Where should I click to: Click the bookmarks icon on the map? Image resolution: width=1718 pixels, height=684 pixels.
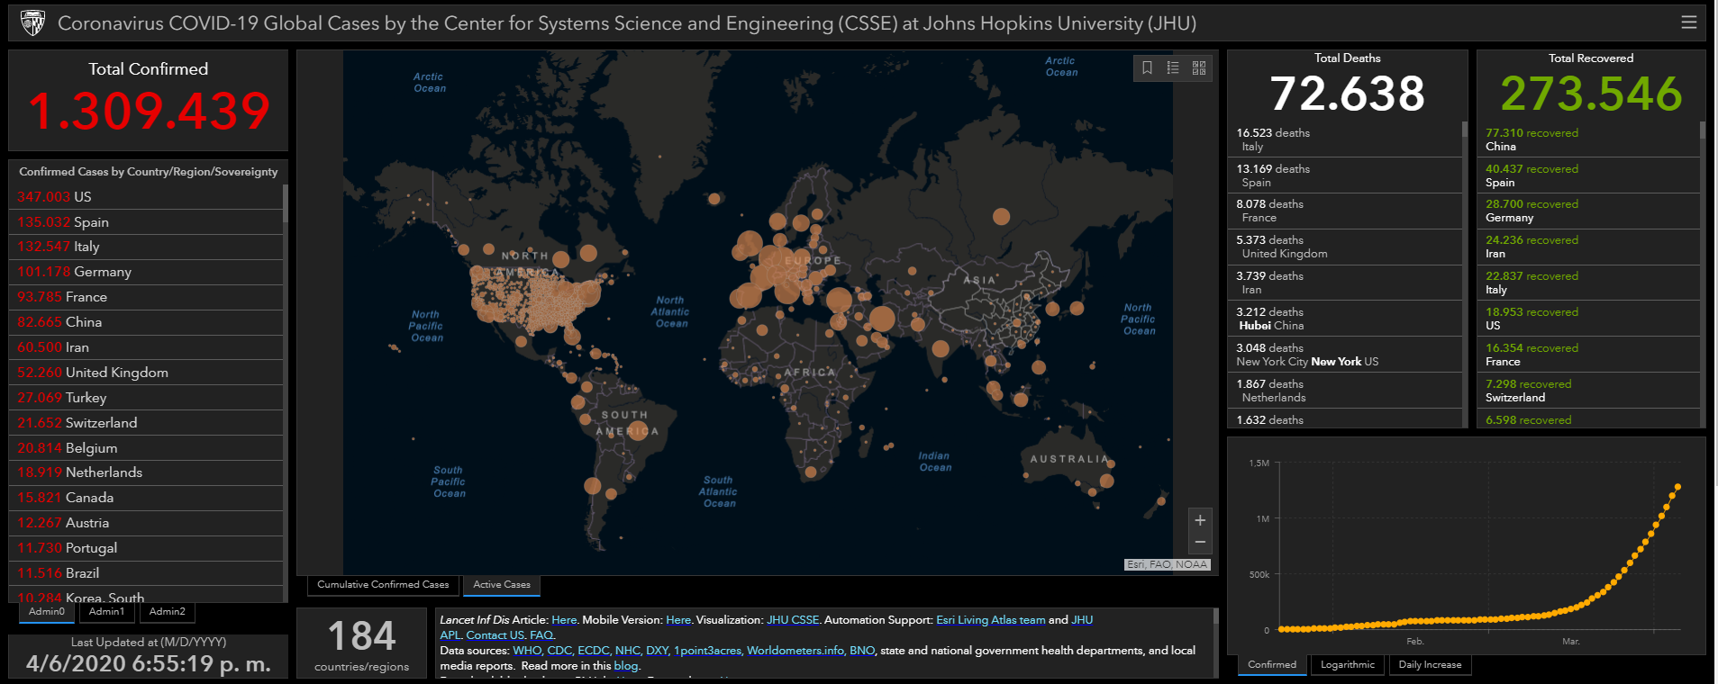click(1147, 67)
